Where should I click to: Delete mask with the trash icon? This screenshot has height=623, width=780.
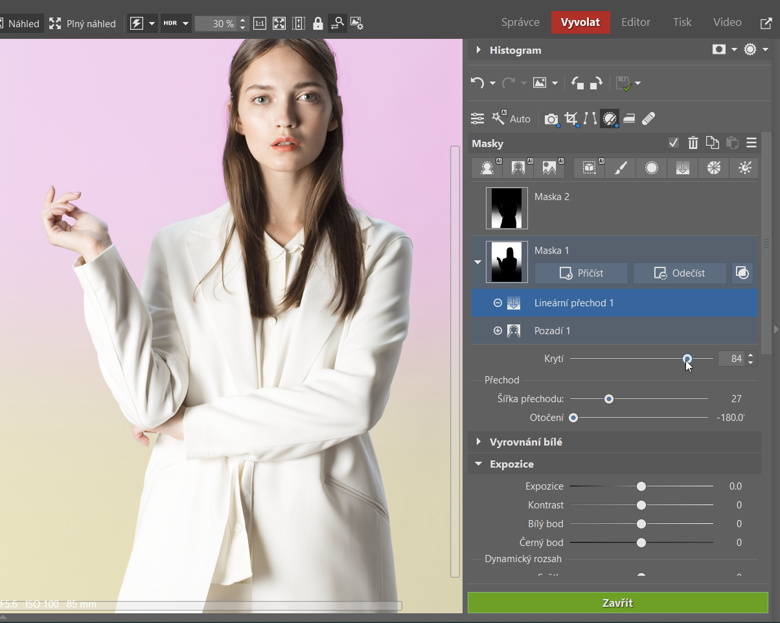693,143
